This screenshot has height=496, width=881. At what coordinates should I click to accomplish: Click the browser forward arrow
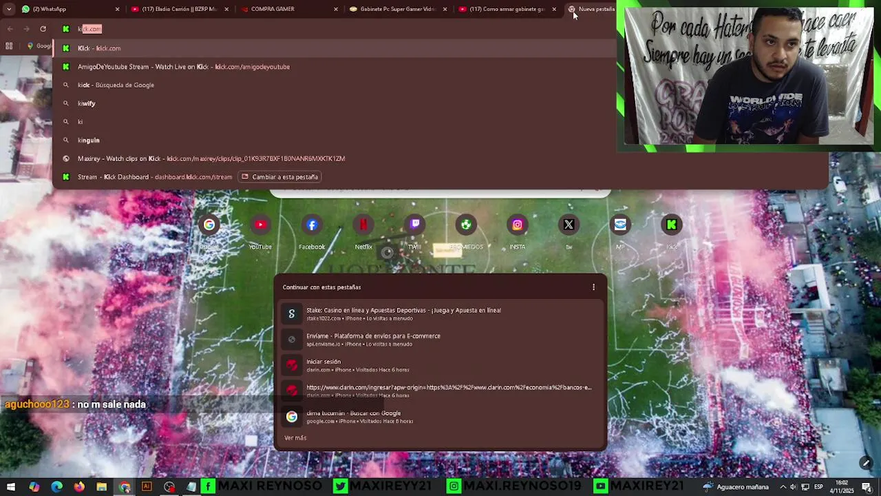point(26,29)
